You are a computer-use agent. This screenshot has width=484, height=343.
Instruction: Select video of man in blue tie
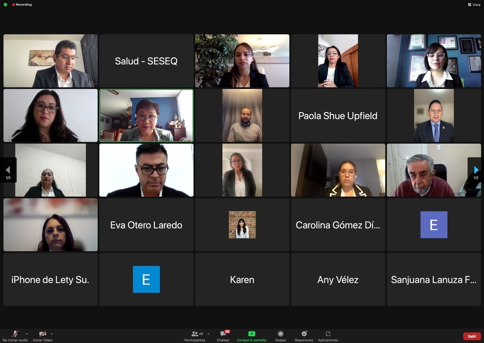(434, 115)
